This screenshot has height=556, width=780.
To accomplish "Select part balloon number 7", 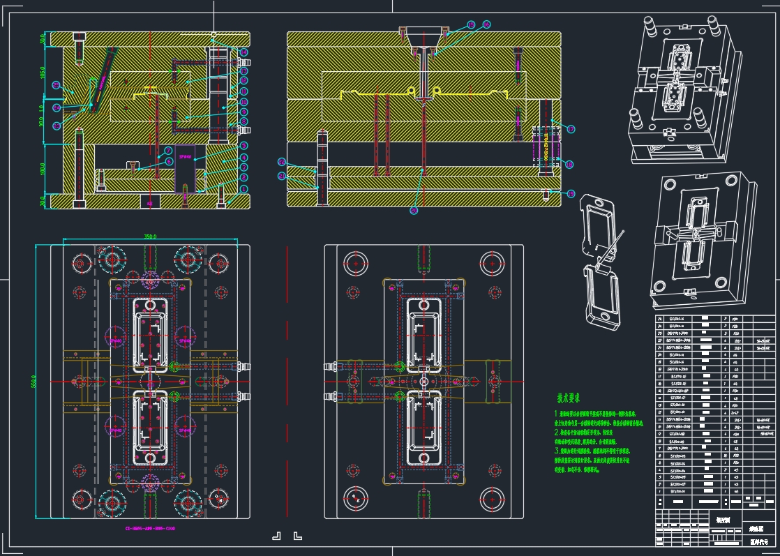I will (168, 151).
